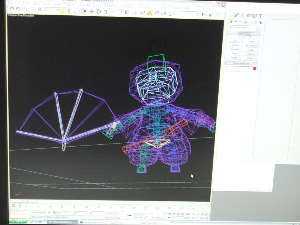Click the Redo arrow icon
The height and width of the screenshot is (225, 300).
[x=19, y=9]
